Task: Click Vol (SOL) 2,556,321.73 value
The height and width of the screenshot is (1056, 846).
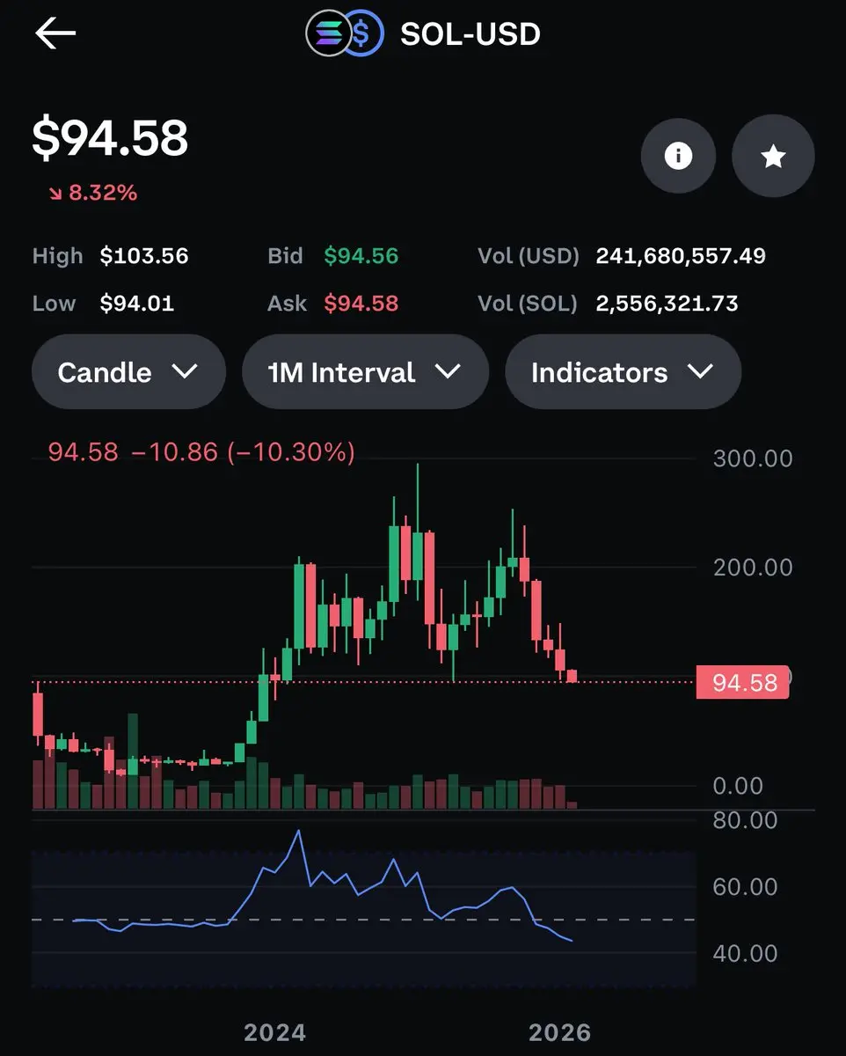Action: click(667, 304)
